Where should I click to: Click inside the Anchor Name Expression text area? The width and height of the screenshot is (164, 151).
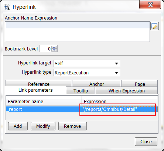tap(77, 32)
